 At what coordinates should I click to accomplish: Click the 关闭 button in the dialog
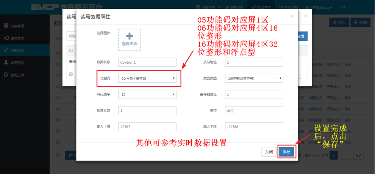point(269,152)
